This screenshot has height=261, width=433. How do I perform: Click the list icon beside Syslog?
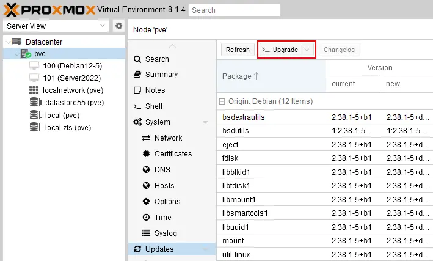[146, 233]
